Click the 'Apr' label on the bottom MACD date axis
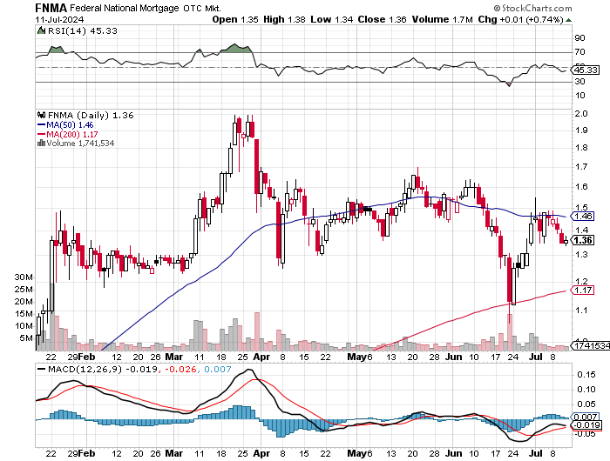The image size is (610, 461). pyautogui.click(x=261, y=453)
